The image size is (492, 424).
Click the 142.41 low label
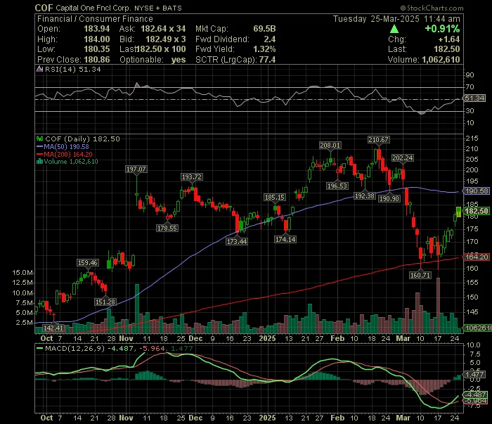click(x=53, y=328)
